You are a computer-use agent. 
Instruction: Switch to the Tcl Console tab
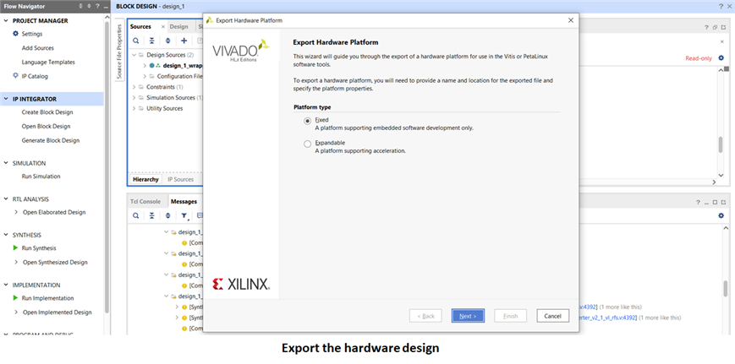tap(145, 202)
